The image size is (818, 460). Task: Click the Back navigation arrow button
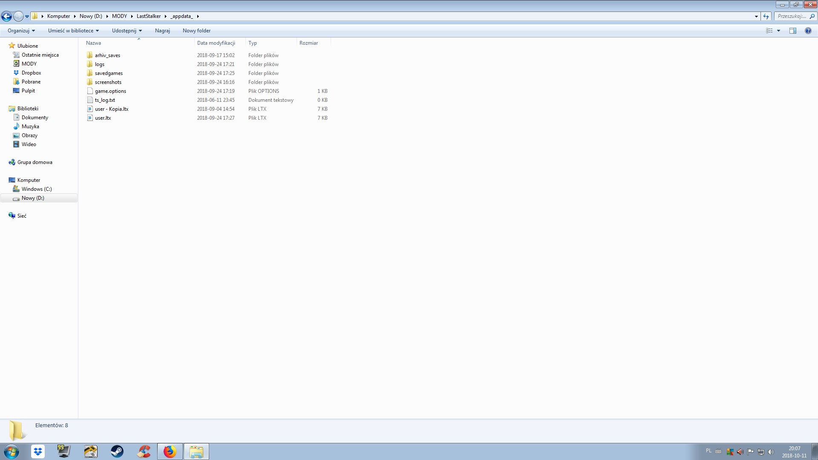tap(6, 16)
